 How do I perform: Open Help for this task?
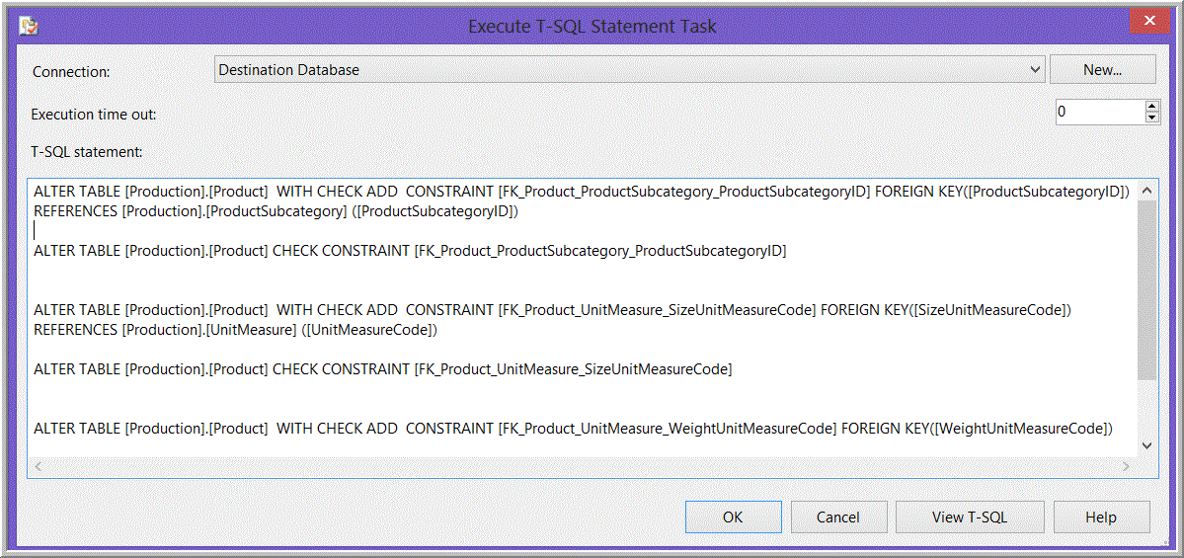point(1101,518)
